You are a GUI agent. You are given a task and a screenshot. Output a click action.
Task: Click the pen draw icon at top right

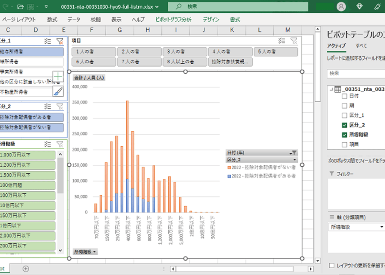tap(377, 7)
